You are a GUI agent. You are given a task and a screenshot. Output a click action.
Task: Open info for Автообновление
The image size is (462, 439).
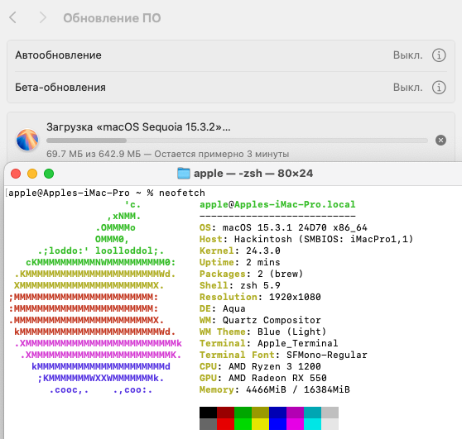[x=439, y=55]
